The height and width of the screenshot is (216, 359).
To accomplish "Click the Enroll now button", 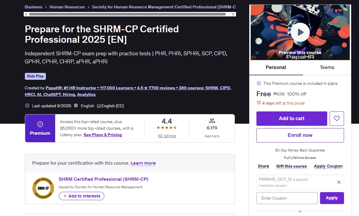I will coord(300,135).
